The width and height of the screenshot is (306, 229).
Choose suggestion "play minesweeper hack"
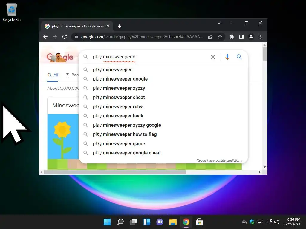(163, 116)
